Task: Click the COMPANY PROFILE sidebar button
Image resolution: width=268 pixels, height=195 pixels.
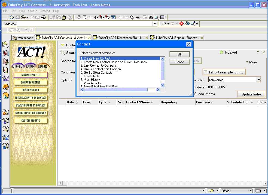Action: click(x=31, y=82)
